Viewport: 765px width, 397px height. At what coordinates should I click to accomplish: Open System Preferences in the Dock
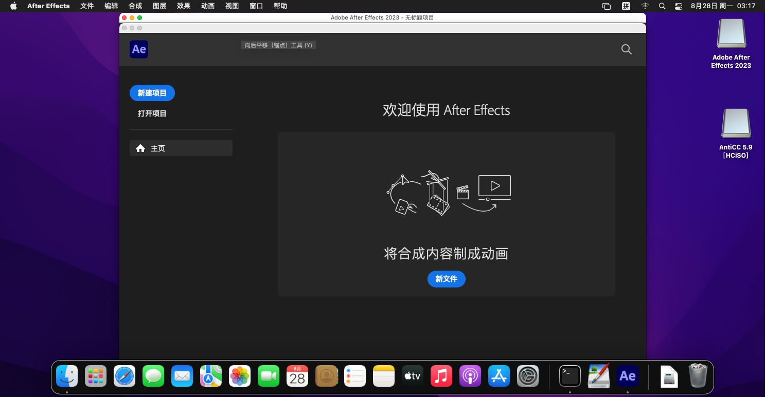pyautogui.click(x=528, y=376)
